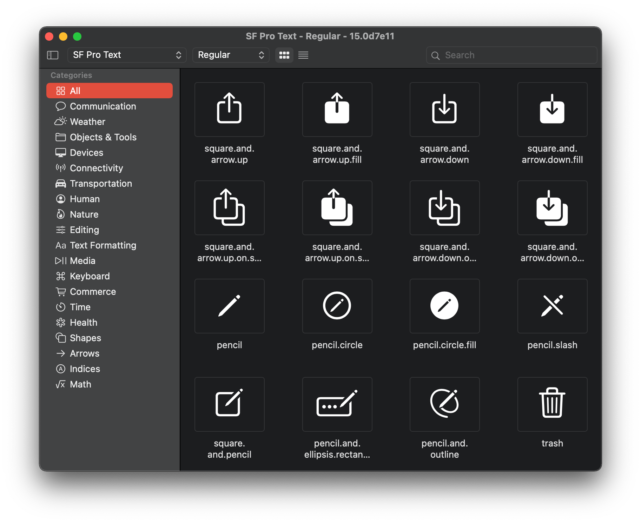The image size is (641, 523).
Task: Open the Arrows category
Action: (x=110, y=353)
